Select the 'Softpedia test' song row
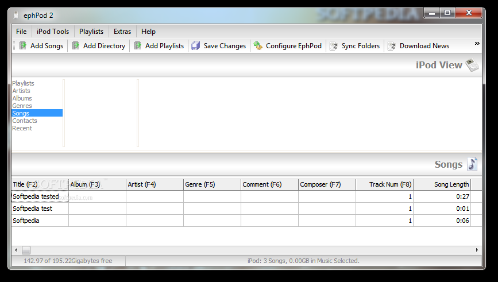Viewport: 498px width, 282px height. point(33,208)
